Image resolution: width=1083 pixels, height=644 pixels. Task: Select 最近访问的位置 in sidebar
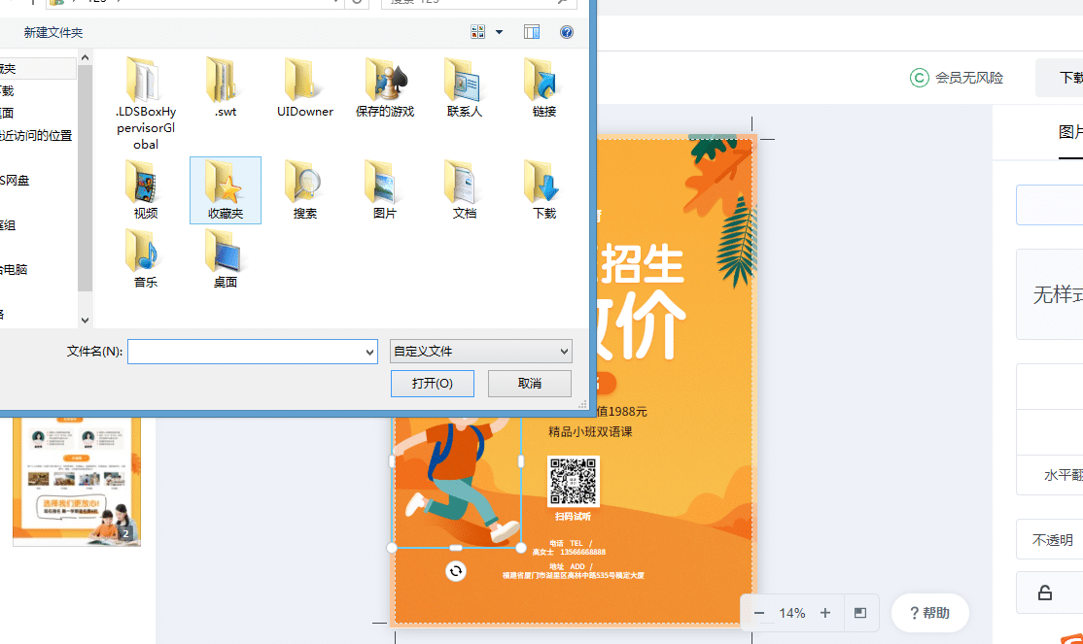pos(36,135)
